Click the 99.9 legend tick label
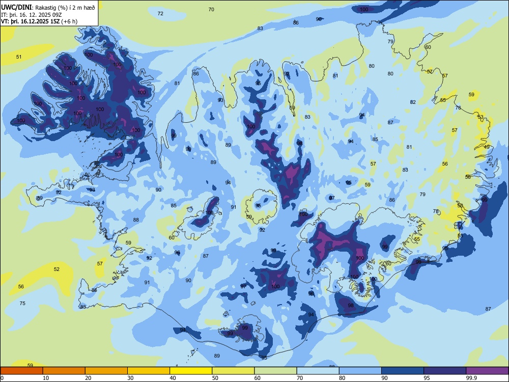509x382 pixels. click(471, 378)
